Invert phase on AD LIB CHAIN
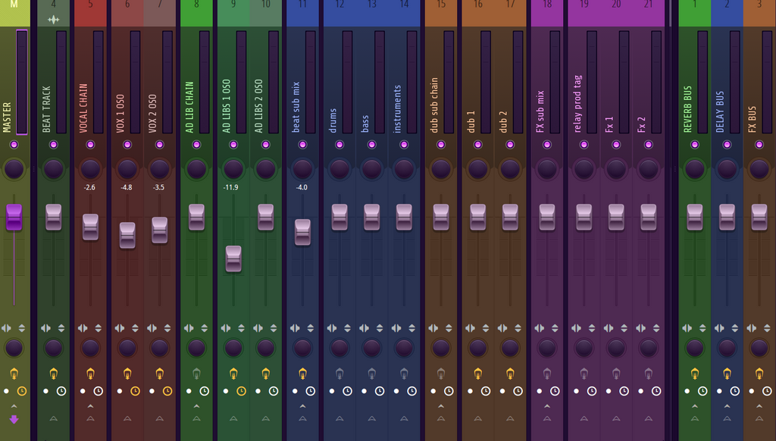Screen dimensions: 776x441 [205, 328]
